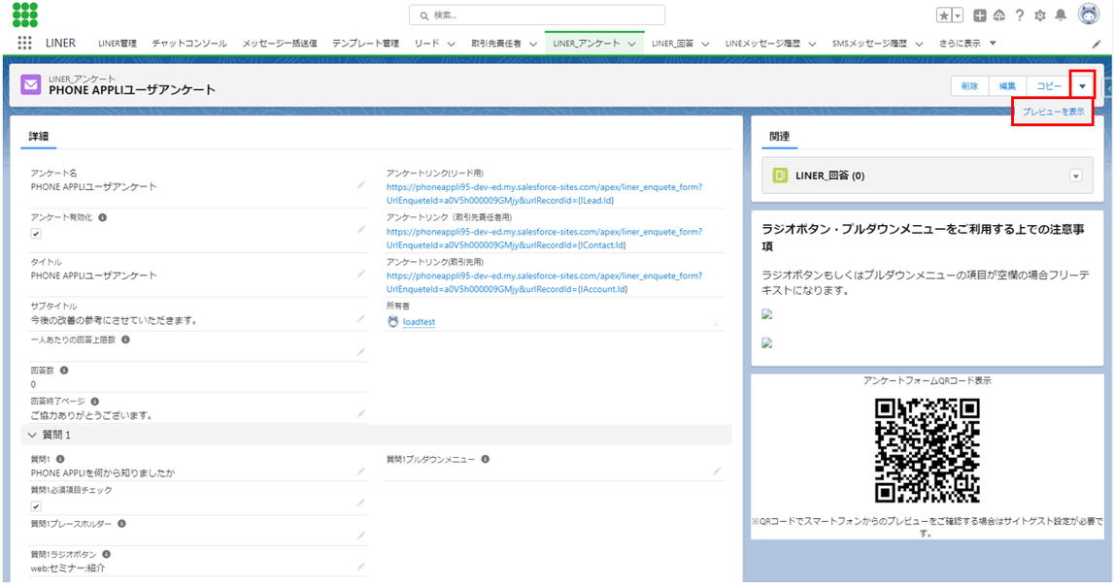
Task: Open the more actions arrow beside コピー
Action: pos(1082,86)
